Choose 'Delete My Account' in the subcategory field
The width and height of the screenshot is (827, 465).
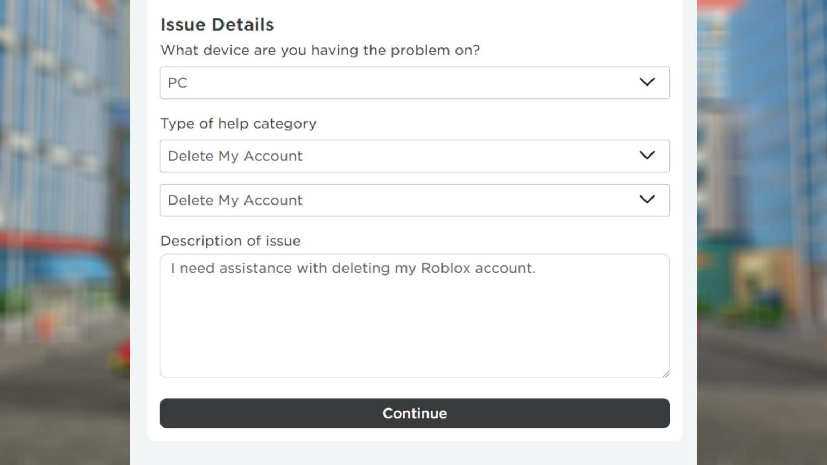pos(235,200)
